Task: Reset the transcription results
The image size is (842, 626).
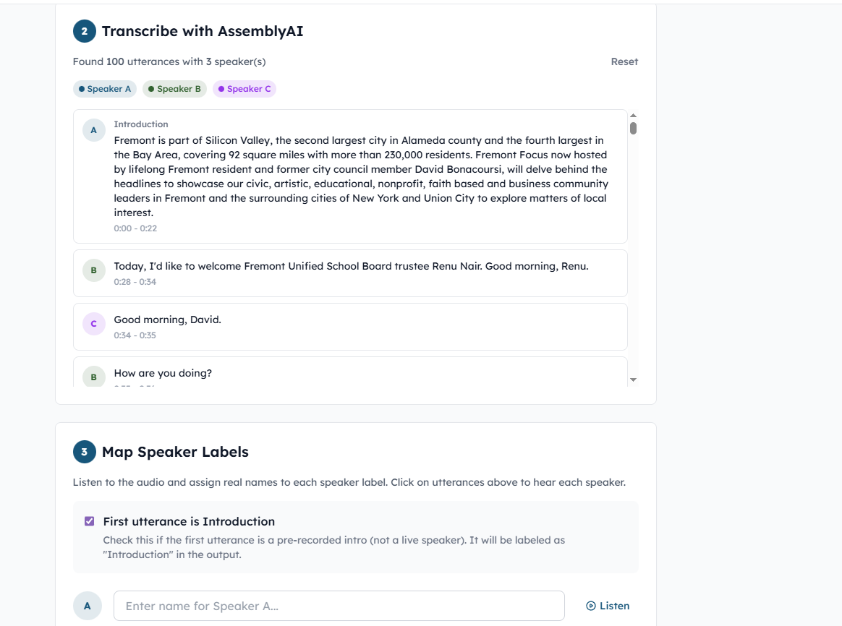Action: click(624, 61)
